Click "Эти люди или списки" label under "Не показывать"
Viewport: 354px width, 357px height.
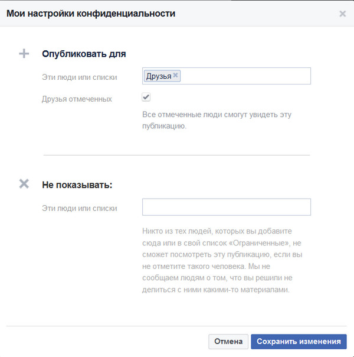[x=79, y=208]
